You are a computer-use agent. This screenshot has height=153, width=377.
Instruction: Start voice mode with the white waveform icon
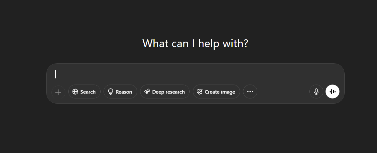click(x=332, y=92)
